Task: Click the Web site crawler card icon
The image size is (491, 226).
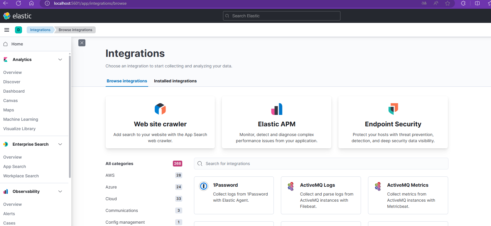Action: [x=160, y=109]
